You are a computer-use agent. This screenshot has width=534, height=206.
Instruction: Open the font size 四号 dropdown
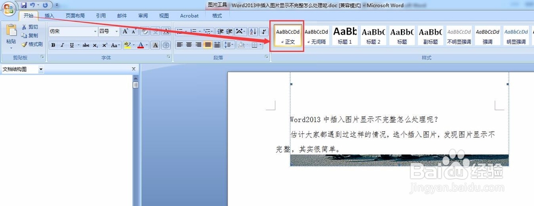[x=117, y=31]
